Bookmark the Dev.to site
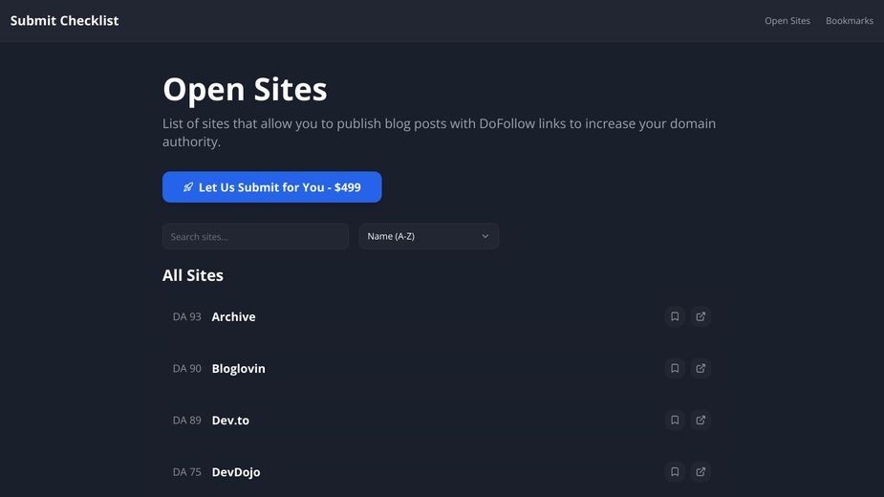Viewport: 884px width, 497px height. (675, 421)
